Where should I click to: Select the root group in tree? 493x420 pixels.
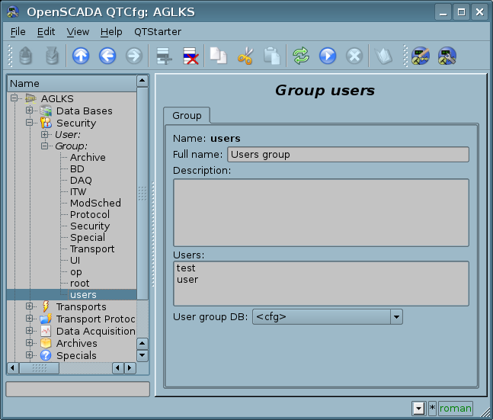point(79,283)
